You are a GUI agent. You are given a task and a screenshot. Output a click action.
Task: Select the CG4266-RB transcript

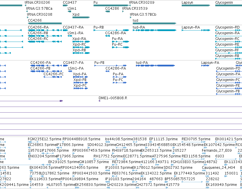click(45, 36)
